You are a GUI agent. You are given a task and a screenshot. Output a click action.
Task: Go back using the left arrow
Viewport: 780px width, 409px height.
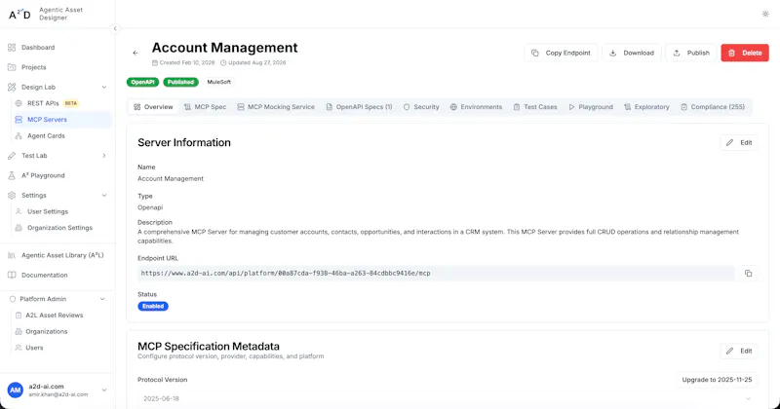(136, 53)
